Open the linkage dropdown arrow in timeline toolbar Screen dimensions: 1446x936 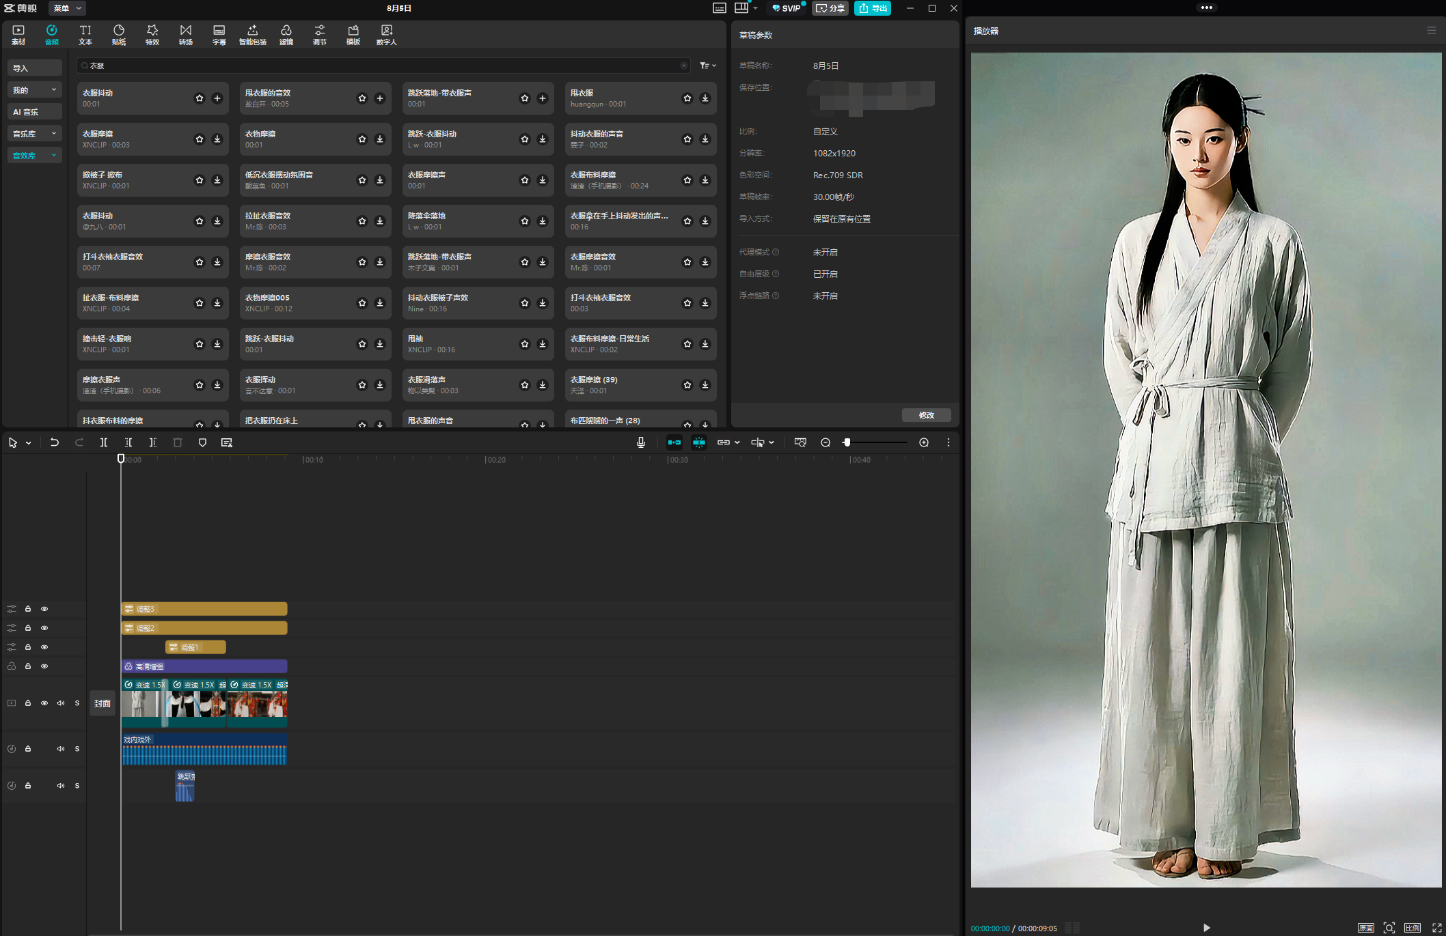click(x=737, y=442)
